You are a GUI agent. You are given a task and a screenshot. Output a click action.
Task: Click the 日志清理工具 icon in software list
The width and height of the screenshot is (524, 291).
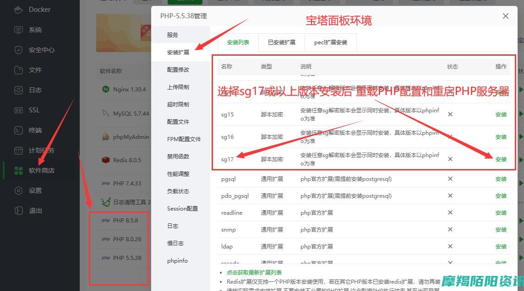106,202
